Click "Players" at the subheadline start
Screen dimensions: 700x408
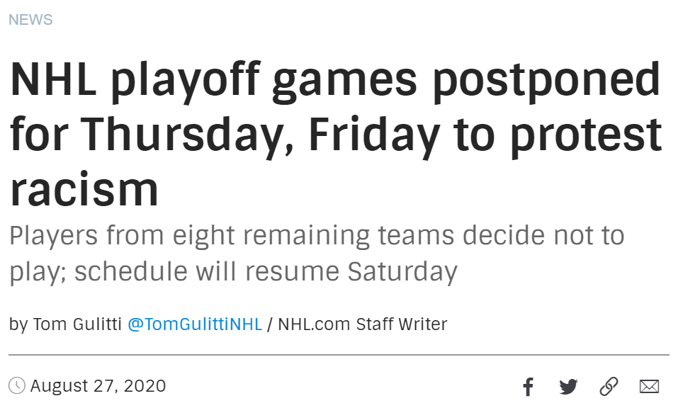(x=53, y=235)
